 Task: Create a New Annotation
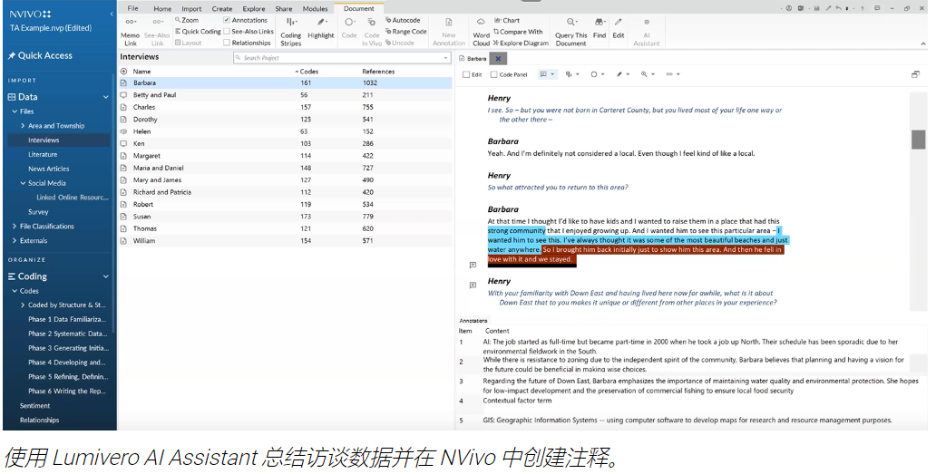(x=448, y=32)
